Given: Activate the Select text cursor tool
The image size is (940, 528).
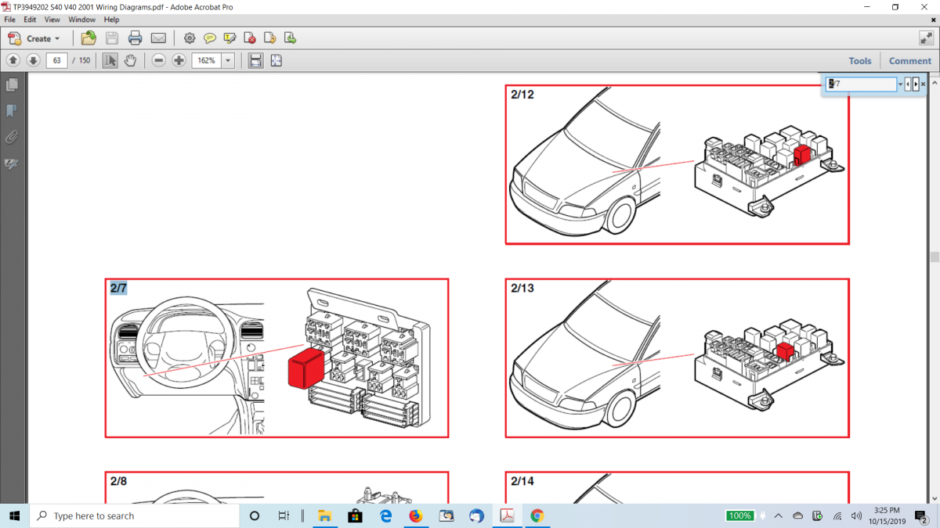Looking at the screenshot, I should pos(110,60).
